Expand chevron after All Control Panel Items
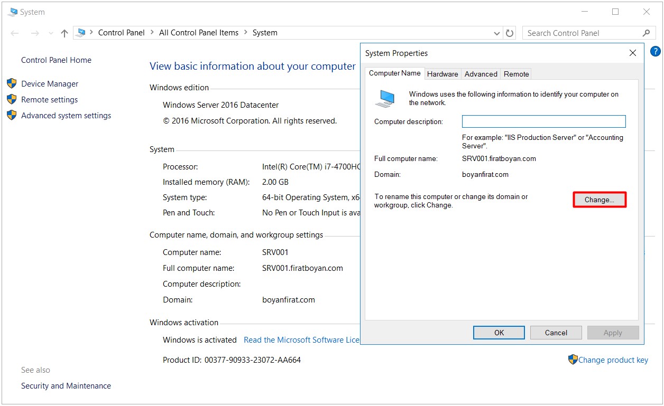Image resolution: width=664 pixels, height=406 pixels. pyautogui.click(x=245, y=33)
